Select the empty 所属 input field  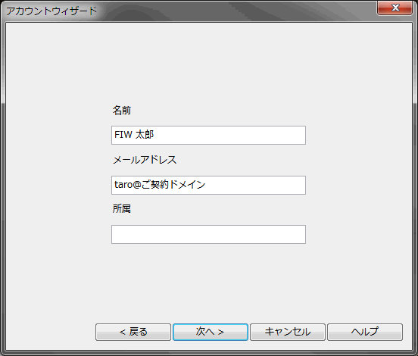coord(208,234)
